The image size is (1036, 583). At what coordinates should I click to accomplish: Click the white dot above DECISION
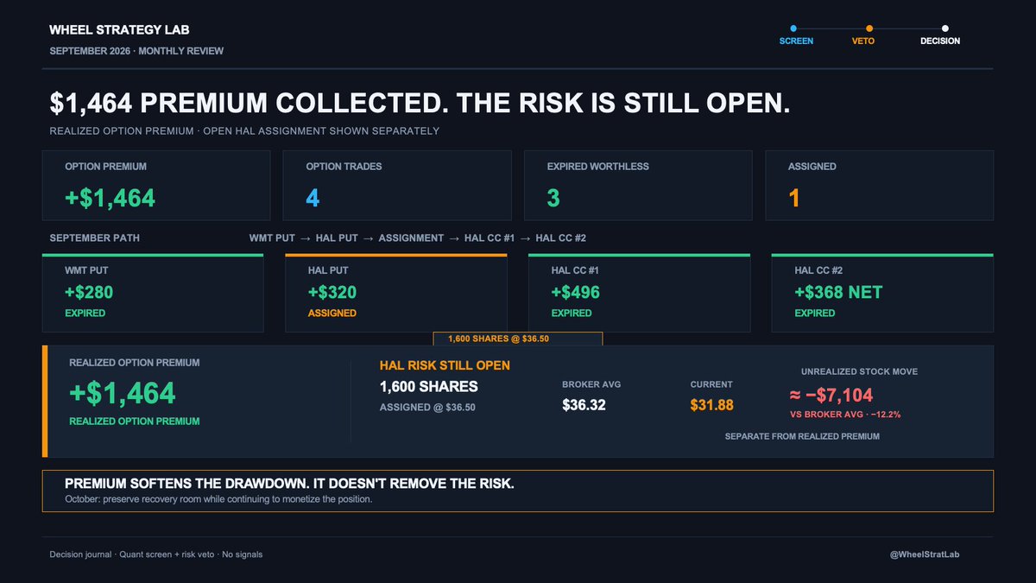point(945,29)
